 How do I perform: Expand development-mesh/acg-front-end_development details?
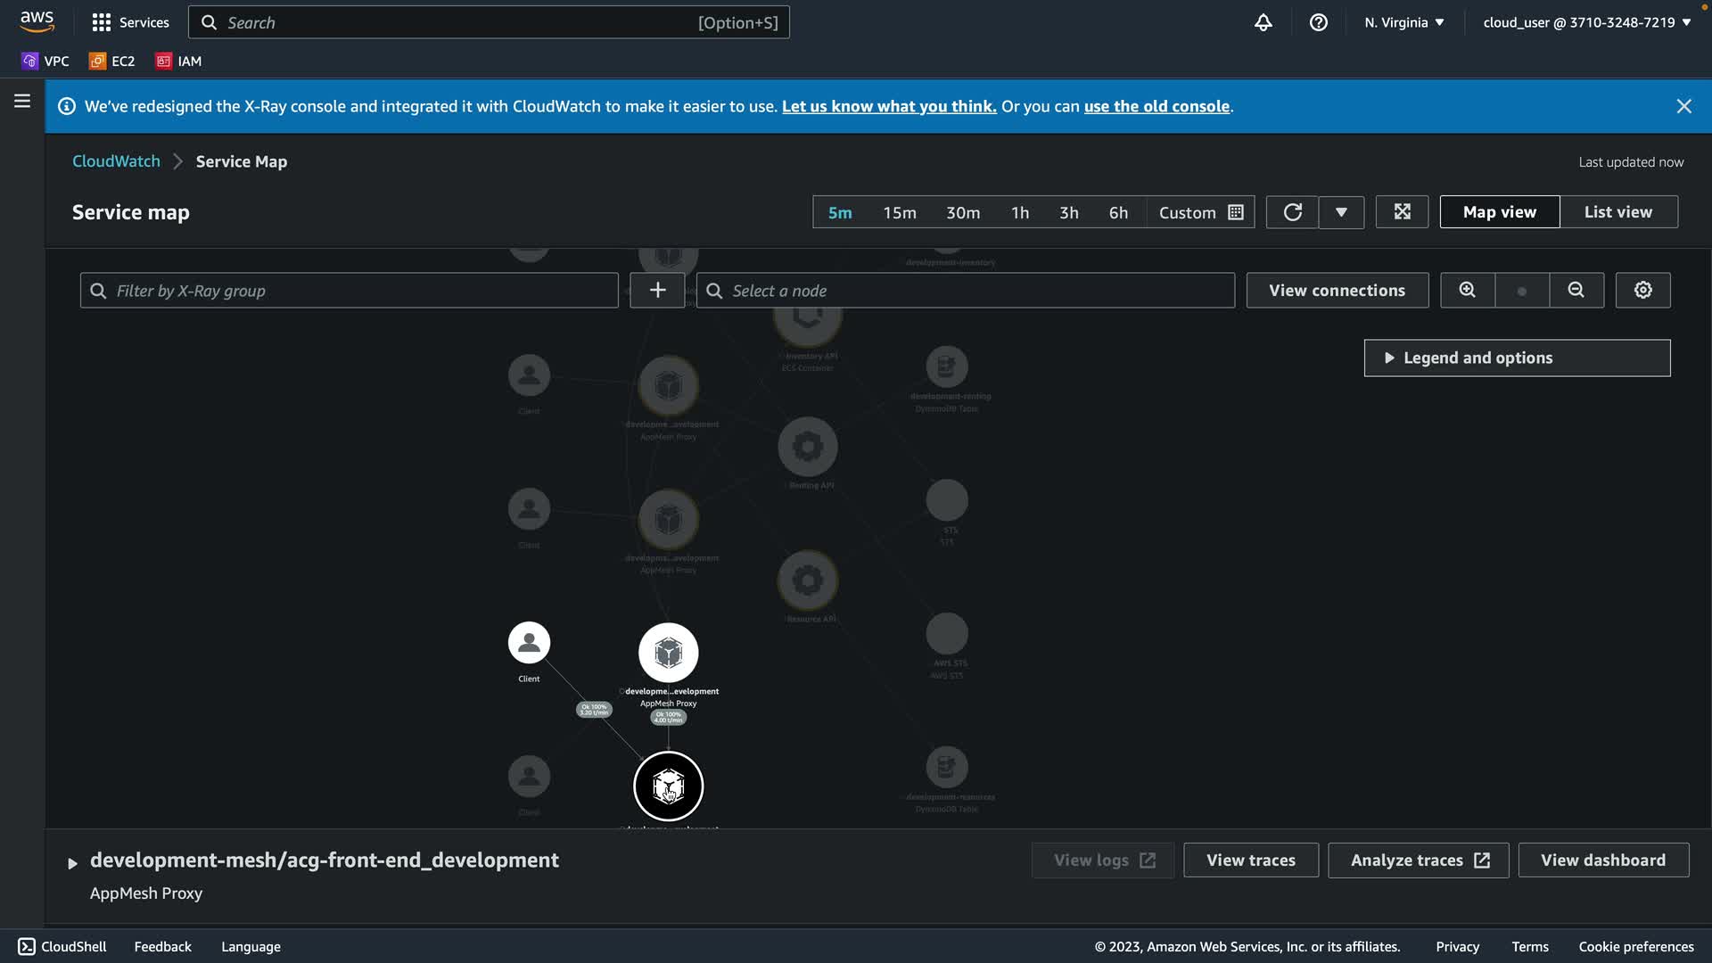coord(72,862)
